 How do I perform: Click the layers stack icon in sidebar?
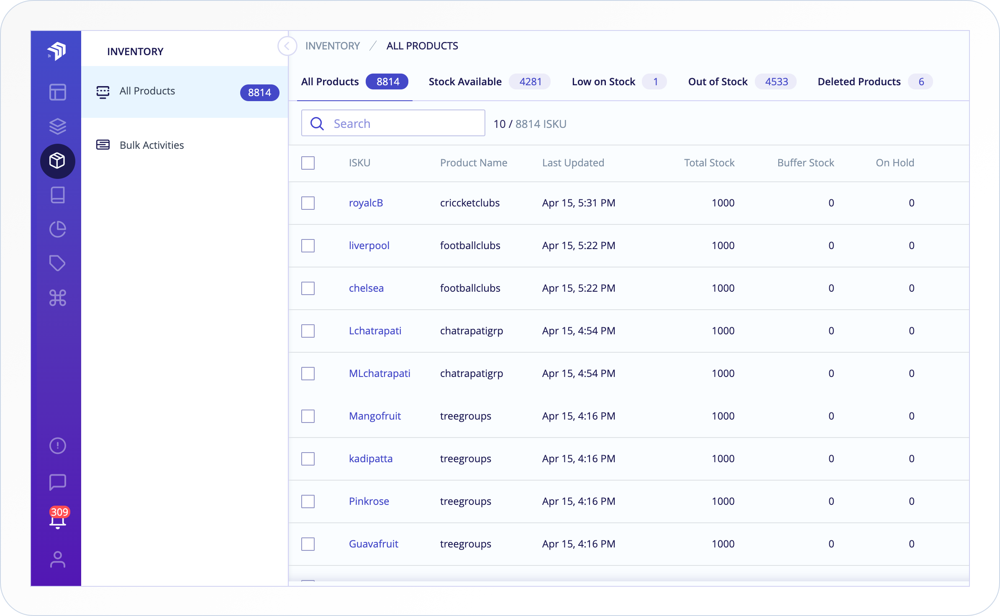point(57,126)
